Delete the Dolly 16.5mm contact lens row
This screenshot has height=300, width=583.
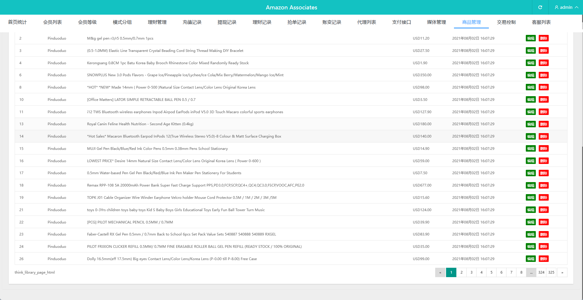coord(543,259)
